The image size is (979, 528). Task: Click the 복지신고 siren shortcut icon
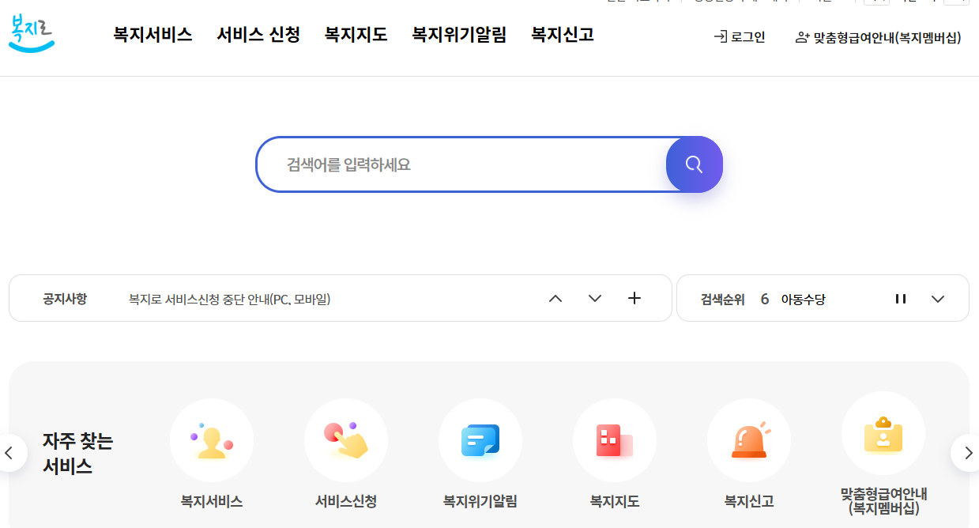pyautogui.click(x=749, y=440)
